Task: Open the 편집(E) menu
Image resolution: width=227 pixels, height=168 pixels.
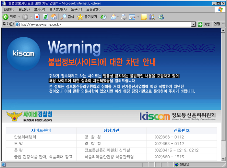Action: coord(24,9)
